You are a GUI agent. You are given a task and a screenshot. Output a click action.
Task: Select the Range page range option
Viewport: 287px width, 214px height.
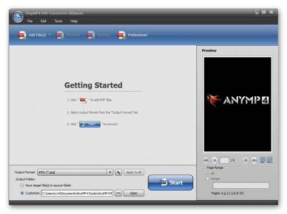point(207,179)
